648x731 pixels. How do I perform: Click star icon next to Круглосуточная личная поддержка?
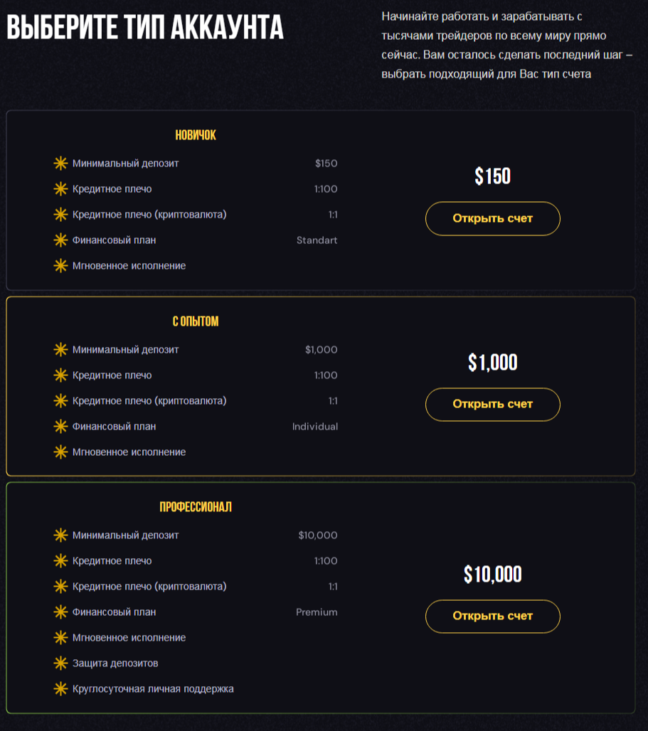pos(60,688)
